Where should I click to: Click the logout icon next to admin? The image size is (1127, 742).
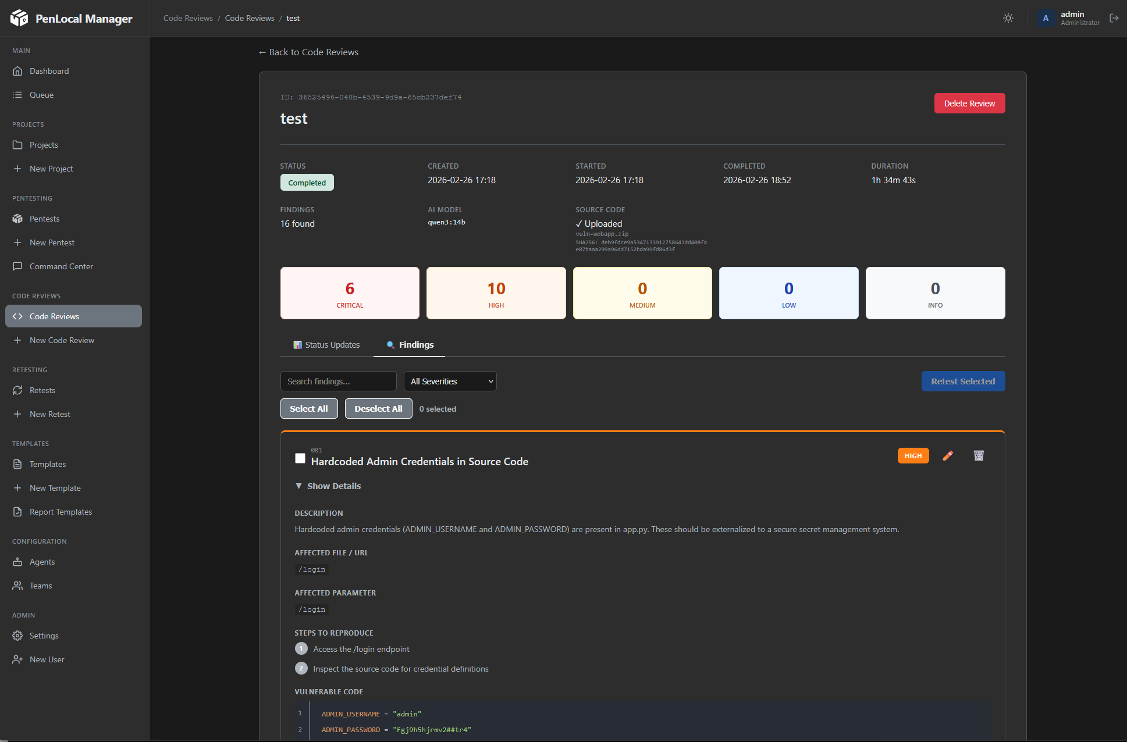pyautogui.click(x=1114, y=18)
